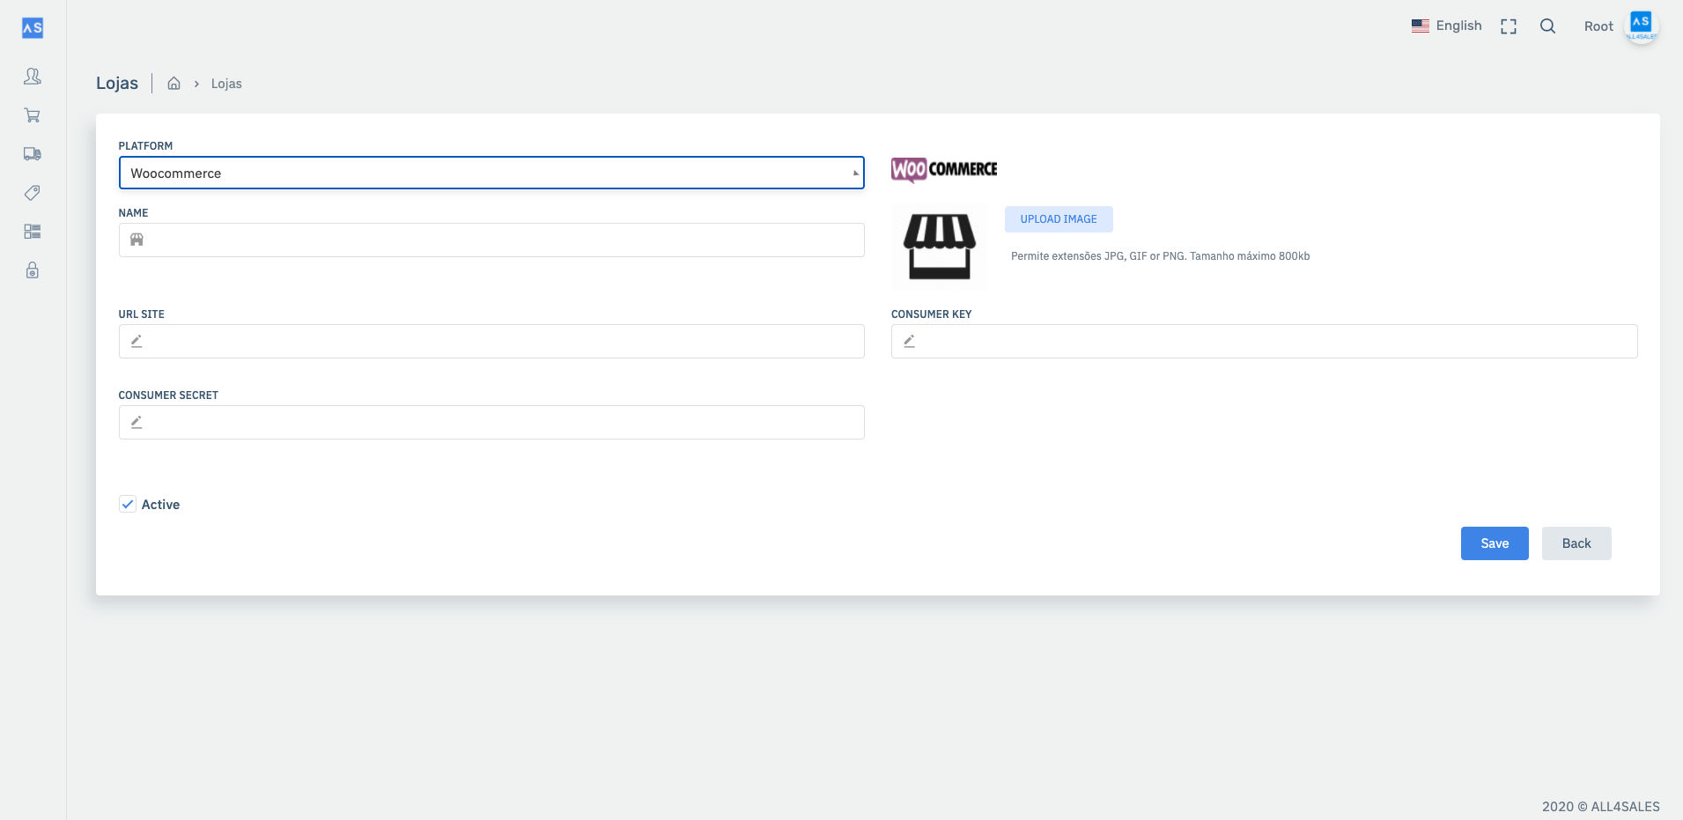Click the Back button
Viewport: 1683px width, 820px height.
[x=1576, y=543]
